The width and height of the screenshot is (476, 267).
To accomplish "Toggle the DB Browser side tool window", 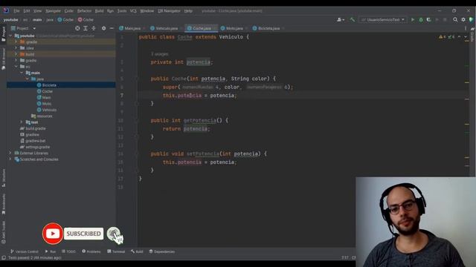I will (3, 59).
